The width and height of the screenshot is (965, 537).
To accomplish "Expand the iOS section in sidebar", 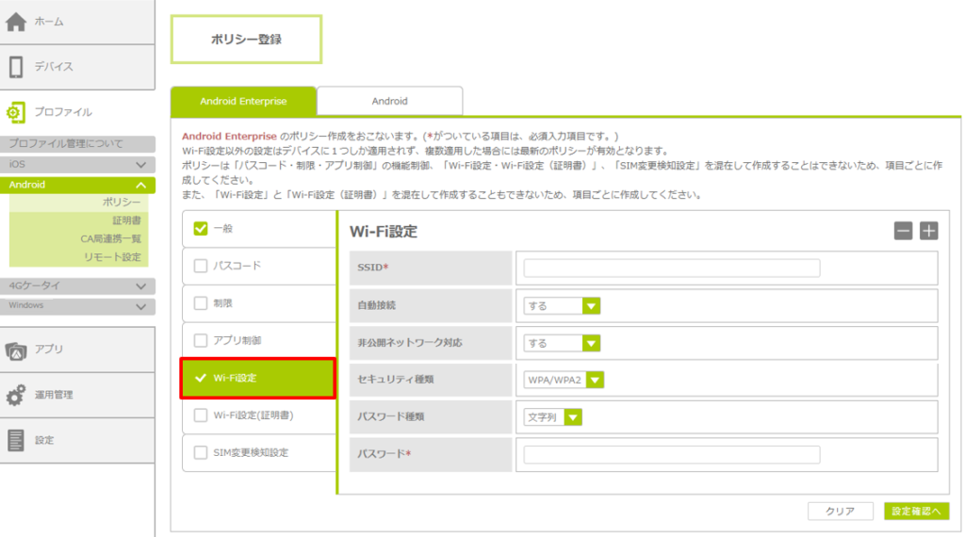I will 77,164.
